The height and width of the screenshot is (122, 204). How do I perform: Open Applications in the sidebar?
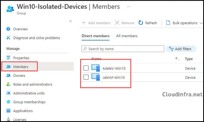pyautogui.click(x=23, y=111)
